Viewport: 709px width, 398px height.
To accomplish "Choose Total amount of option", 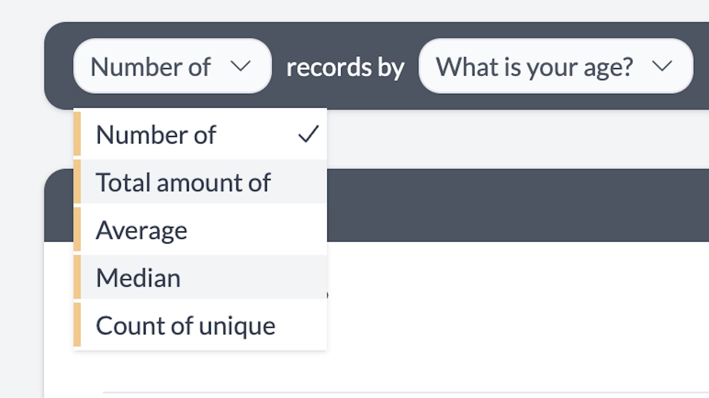I will click(183, 182).
